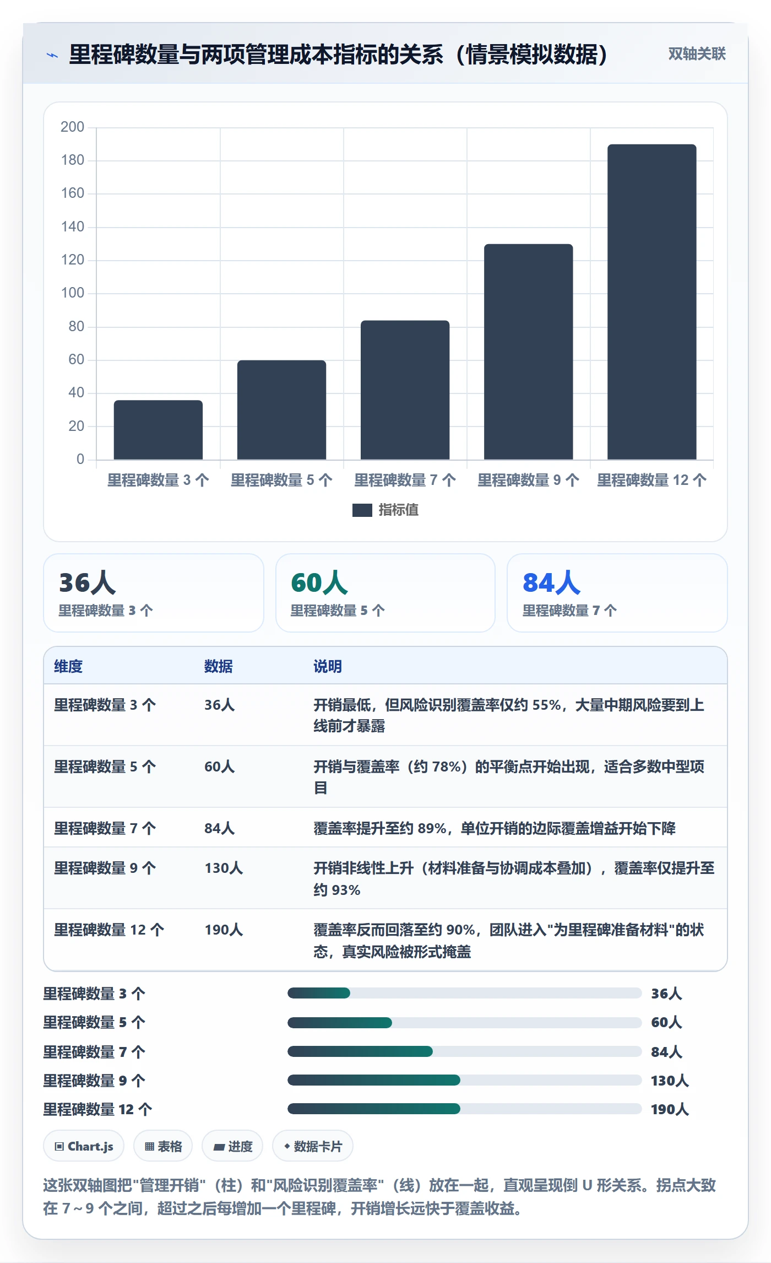771x1263 pixels.
Task: Open the 84人 data card
Action: pos(617,593)
